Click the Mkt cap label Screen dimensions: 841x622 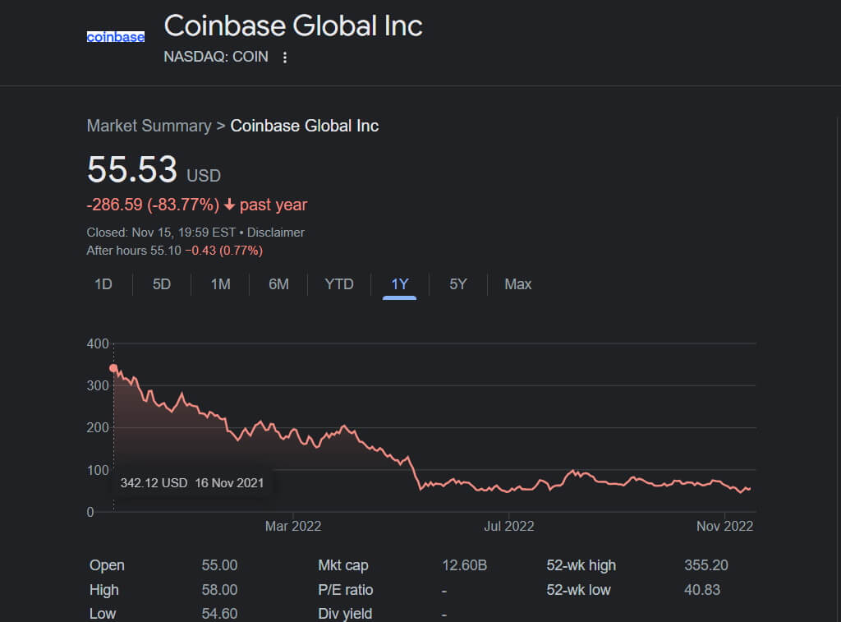tap(342, 565)
